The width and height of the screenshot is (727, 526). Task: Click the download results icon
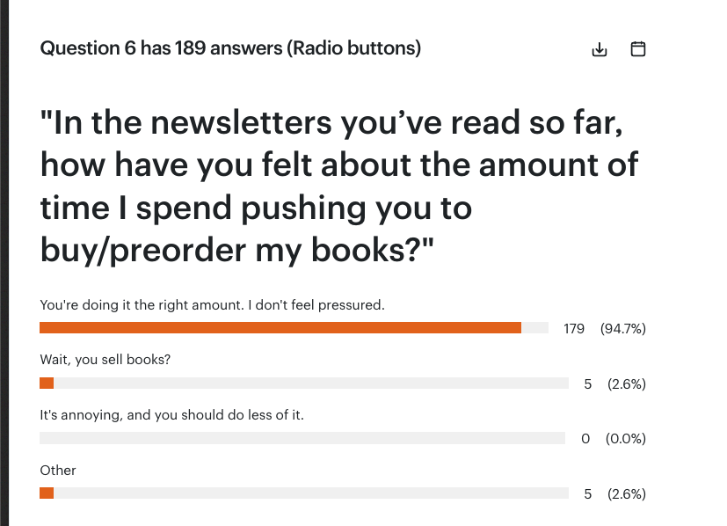pos(600,49)
